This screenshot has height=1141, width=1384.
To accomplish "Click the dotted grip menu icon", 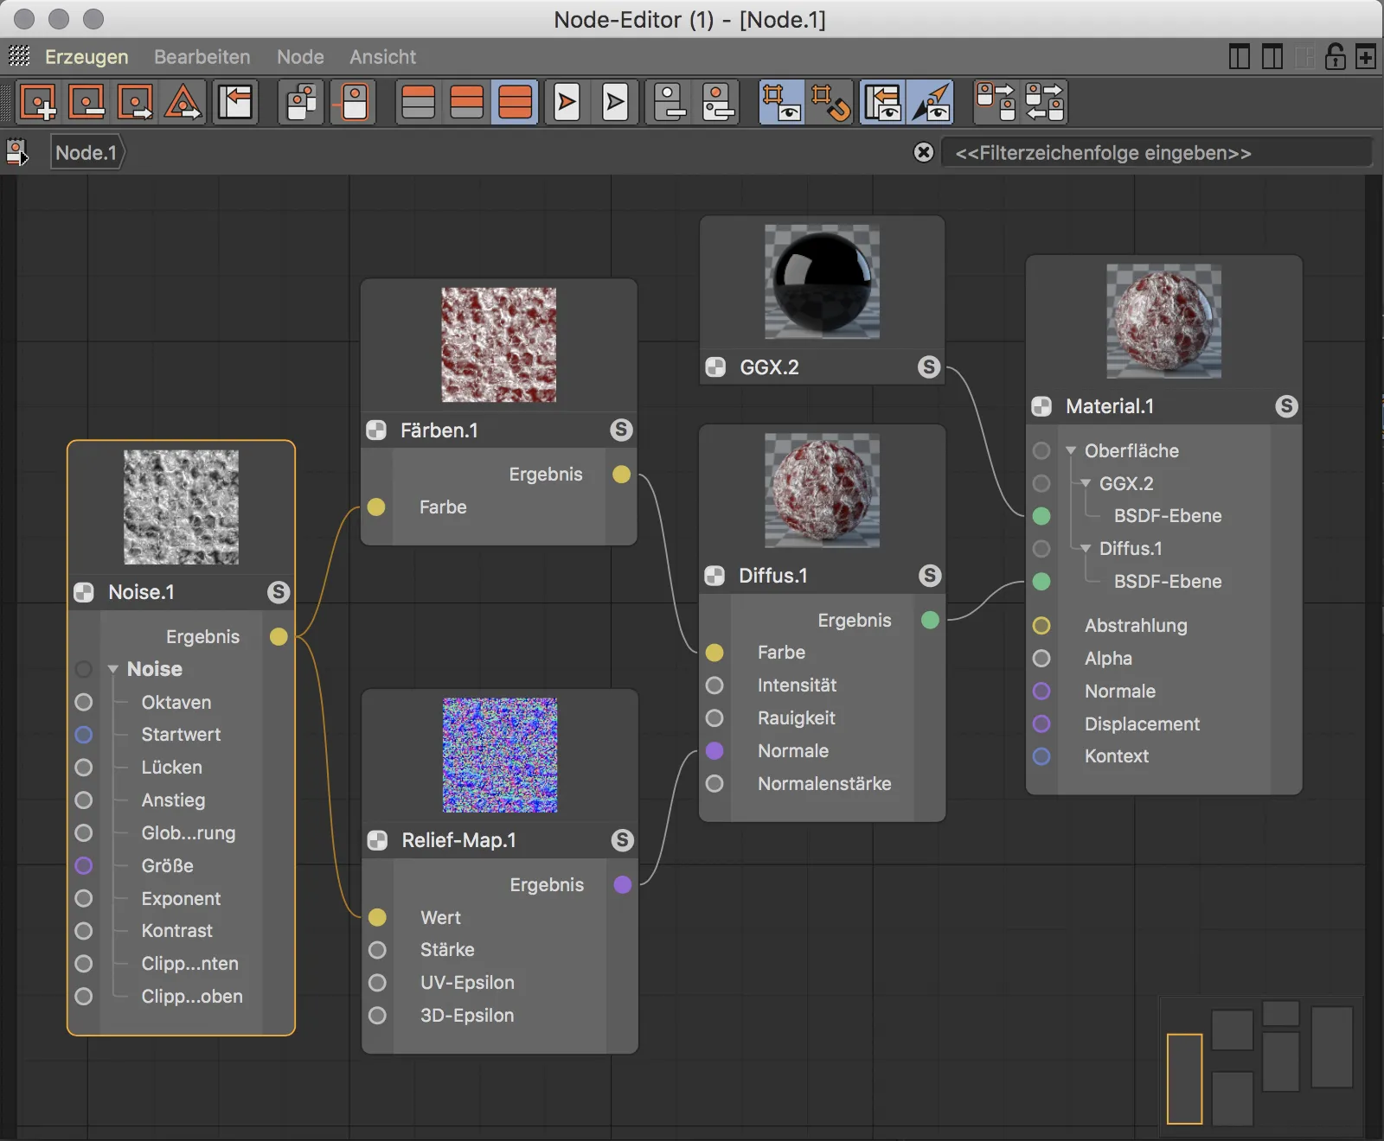I will pyautogui.click(x=19, y=56).
